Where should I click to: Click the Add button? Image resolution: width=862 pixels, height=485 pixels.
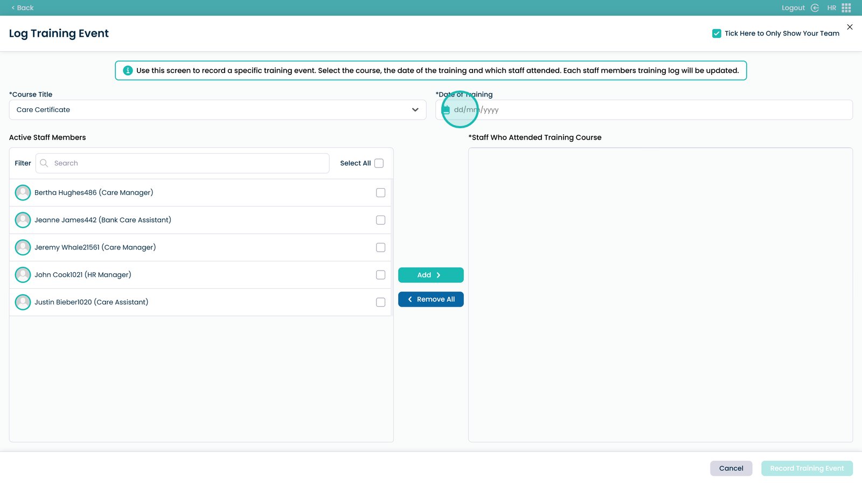point(431,275)
